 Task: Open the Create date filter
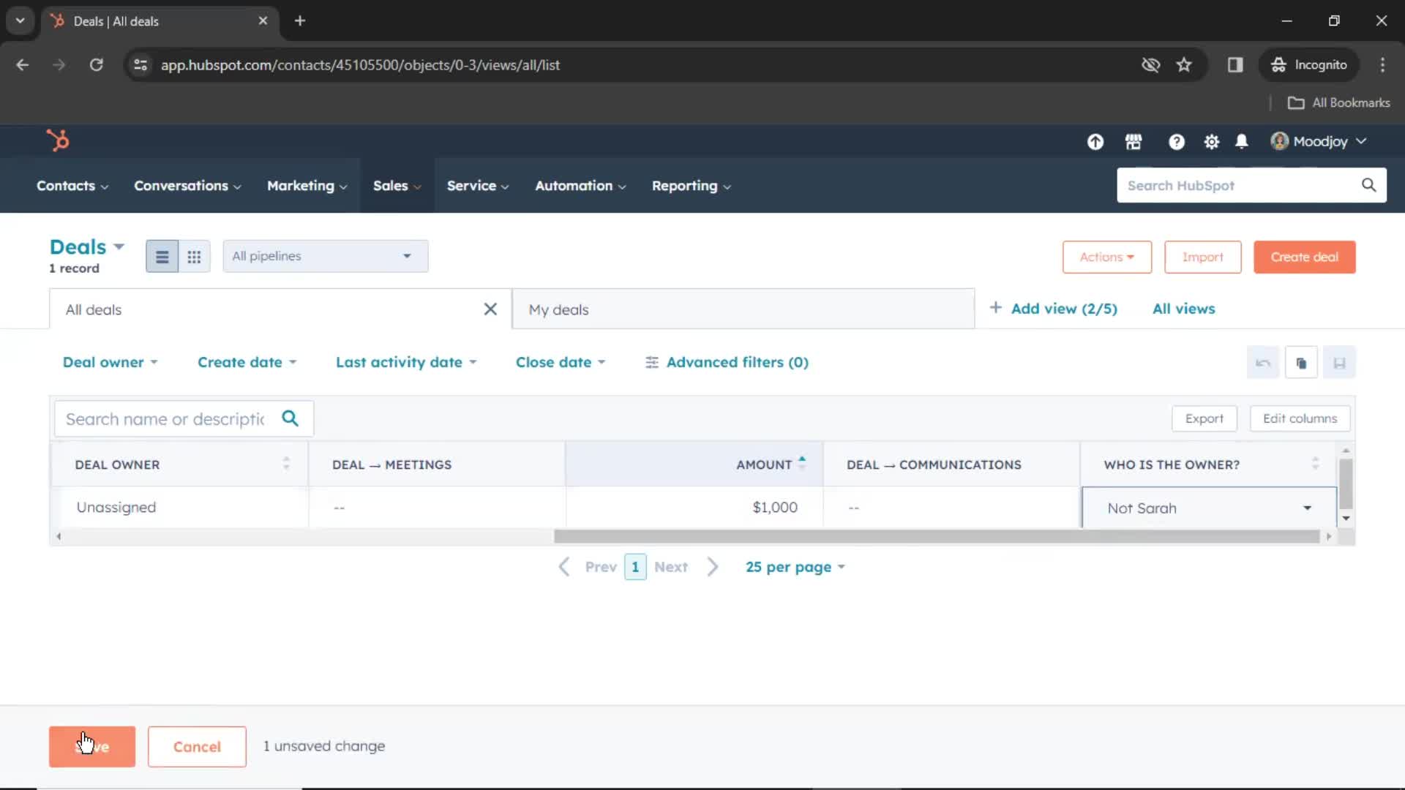point(247,362)
